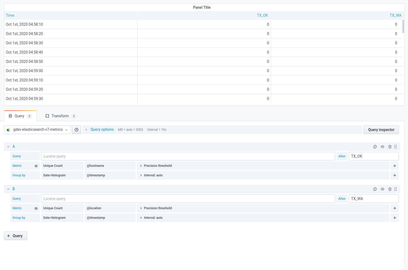Select the @hostname field in query A
The width and height of the screenshot is (408, 270).
tap(110, 166)
